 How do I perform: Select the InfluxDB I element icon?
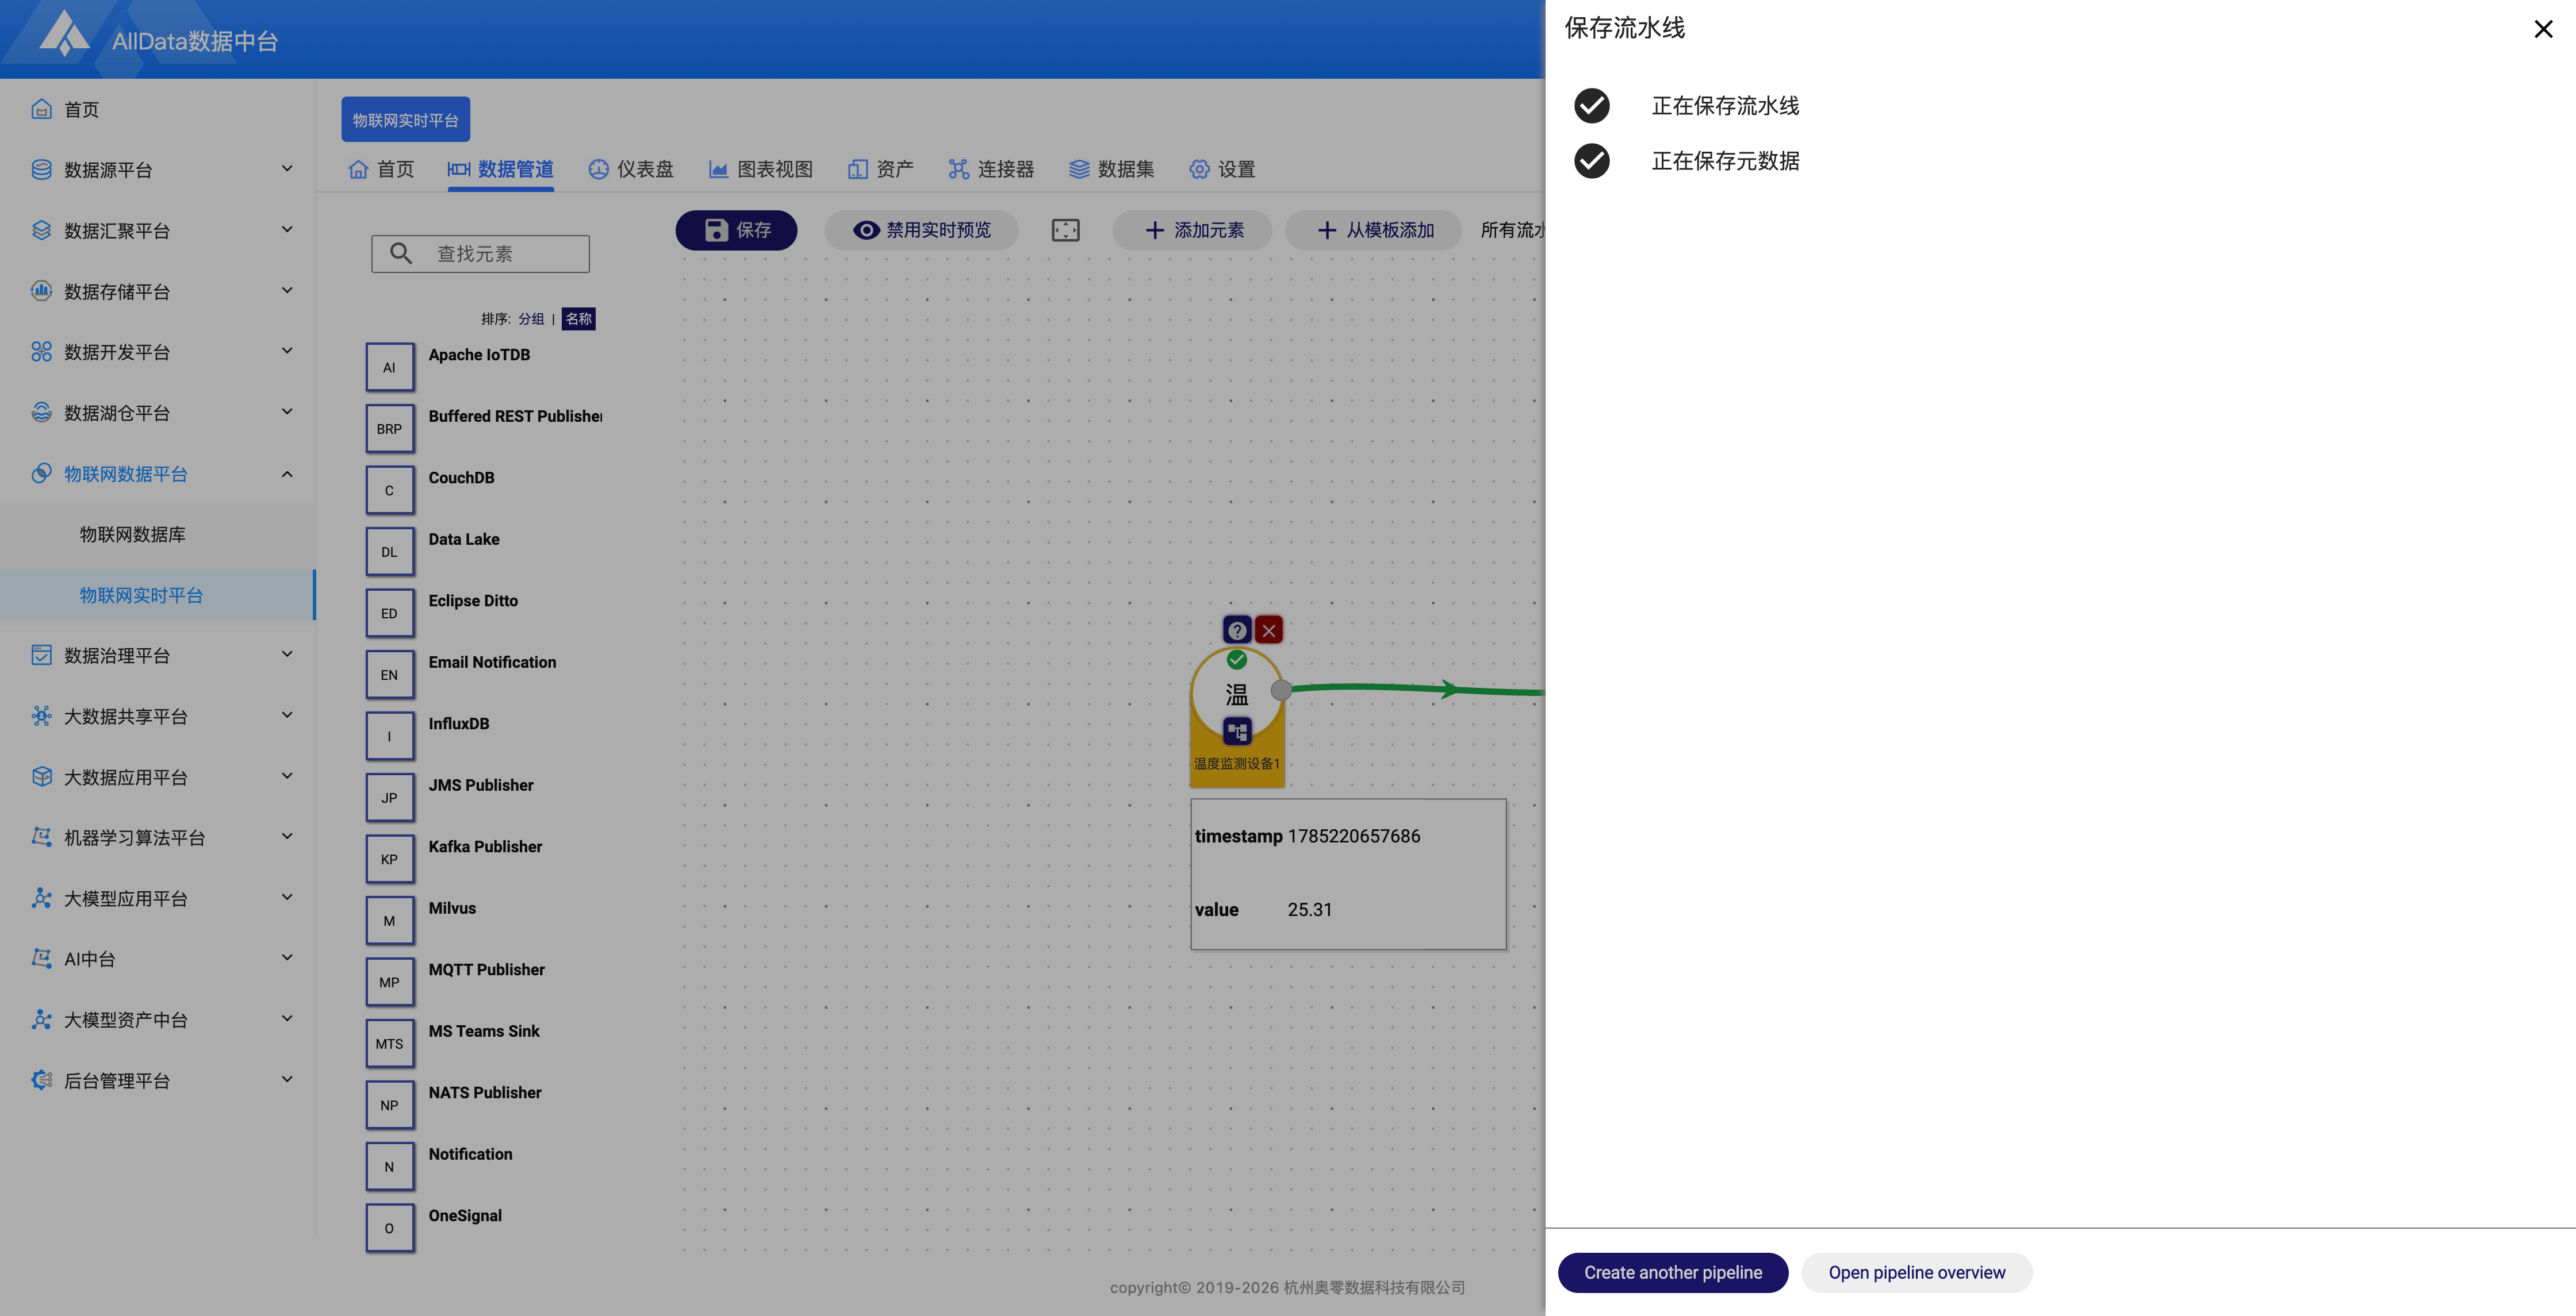pyautogui.click(x=389, y=736)
